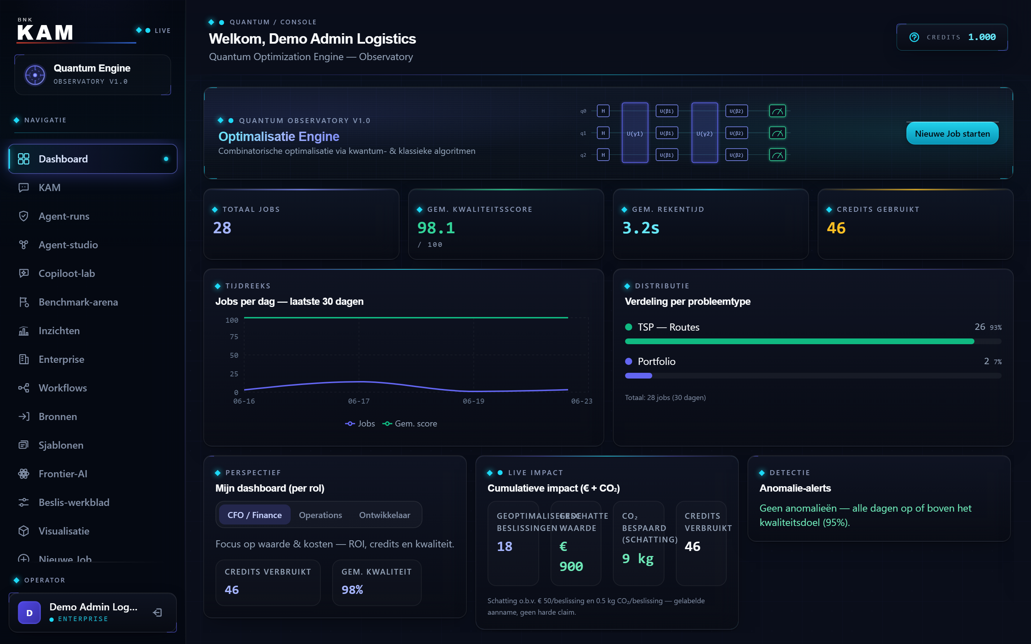Click the Credits Gebruikt 46 value
The height and width of the screenshot is (644, 1031).
[x=836, y=228]
